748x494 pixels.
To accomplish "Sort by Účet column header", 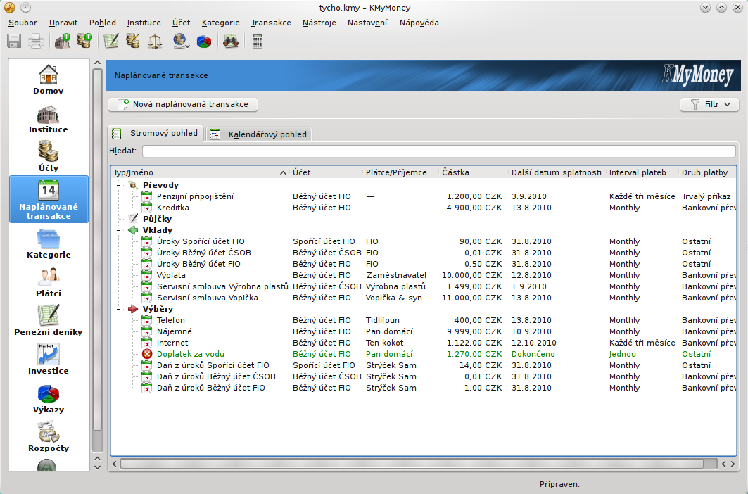I will pyautogui.click(x=327, y=172).
